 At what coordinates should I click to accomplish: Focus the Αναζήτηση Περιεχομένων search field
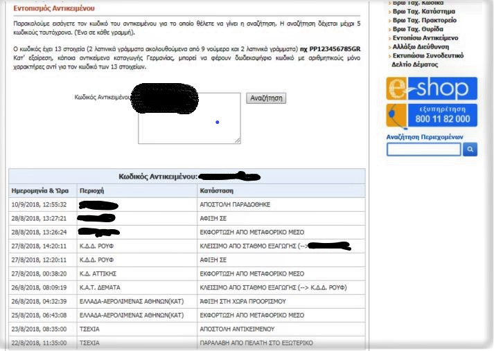point(424,150)
